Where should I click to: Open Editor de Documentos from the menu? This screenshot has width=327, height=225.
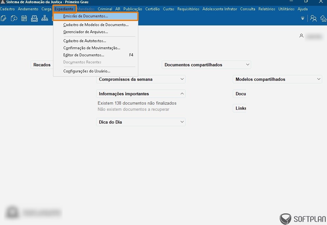[x=96, y=55]
